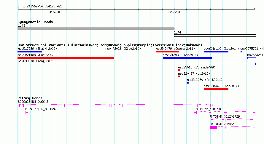
Task: Click the nsv820437 (Ju2010) label
Action: (x=194, y=73)
